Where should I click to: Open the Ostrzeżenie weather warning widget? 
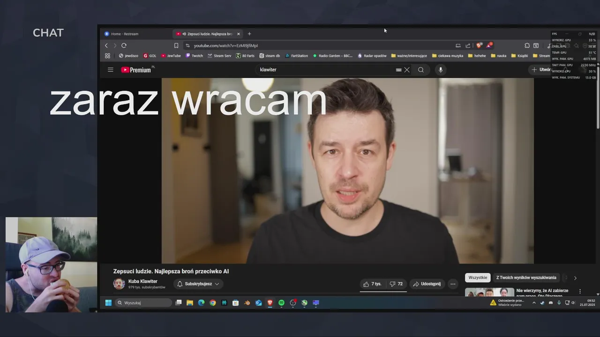[508, 303]
